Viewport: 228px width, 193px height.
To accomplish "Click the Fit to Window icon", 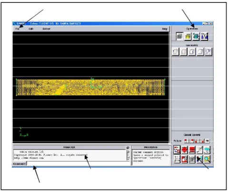I will pos(177,150).
